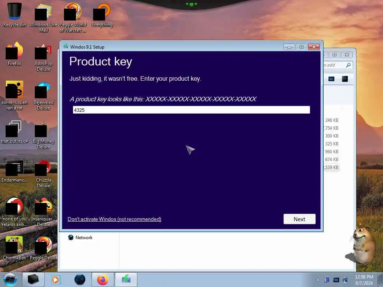Click the Explorer search magnifier icon
Viewport: 383px width, 287px height.
348,65
